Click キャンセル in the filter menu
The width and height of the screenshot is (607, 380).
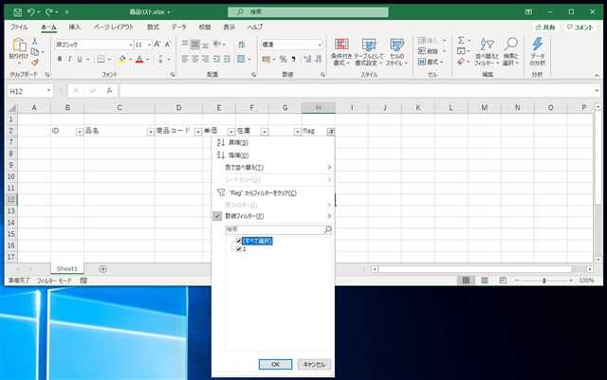click(x=314, y=365)
